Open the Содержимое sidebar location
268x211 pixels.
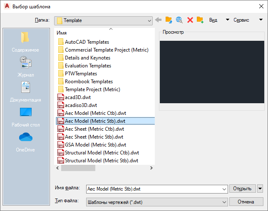tap(25, 42)
